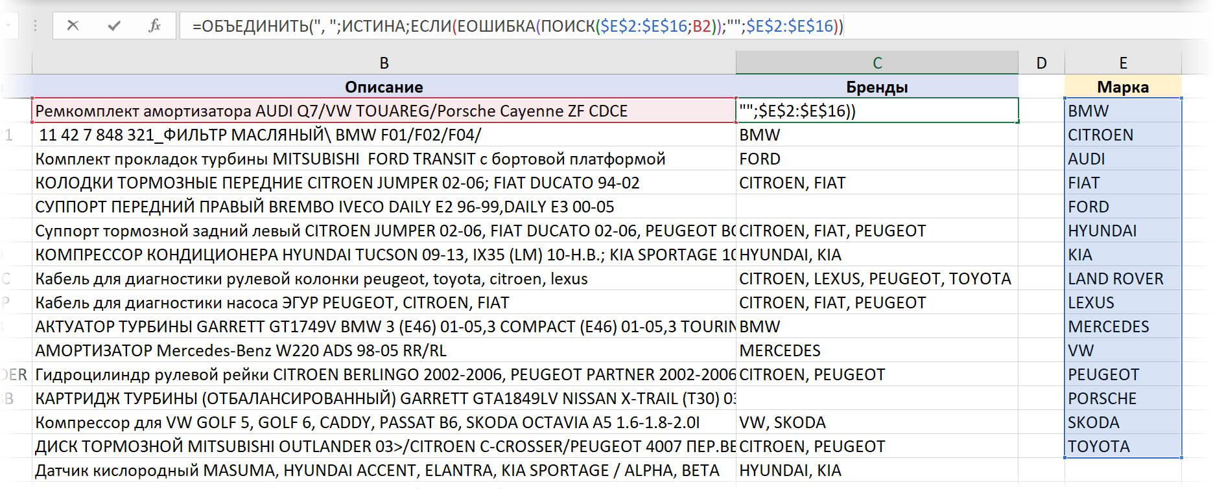The width and height of the screenshot is (1213, 489).
Task: Select 'Компрессор для VW GOLF 5' cell
Action: (384, 422)
